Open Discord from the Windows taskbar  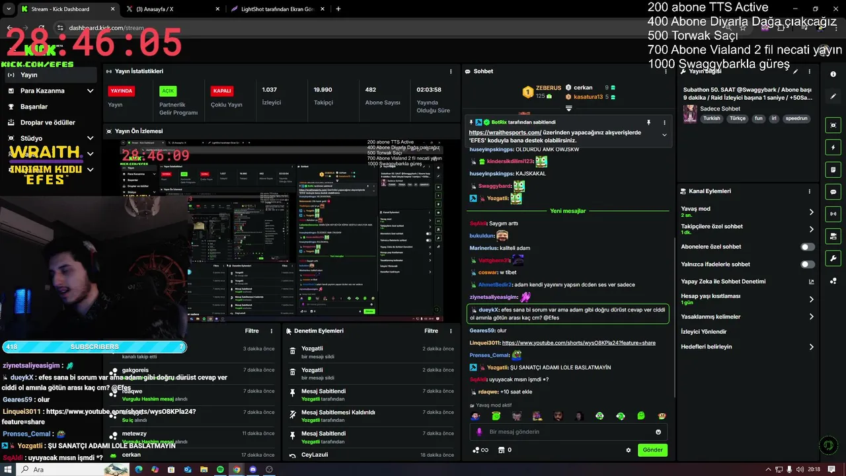252,469
